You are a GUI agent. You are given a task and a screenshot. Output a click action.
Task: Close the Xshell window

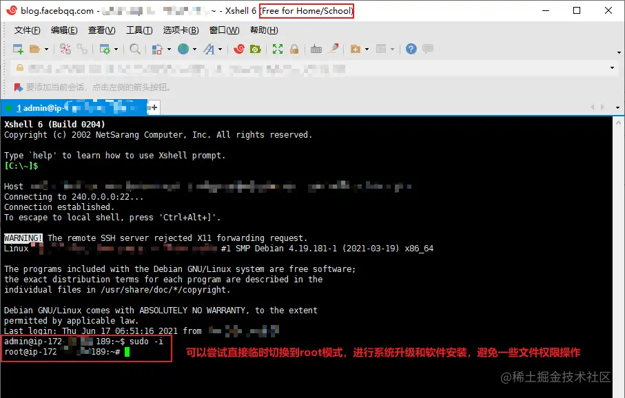click(x=608, y=10)
